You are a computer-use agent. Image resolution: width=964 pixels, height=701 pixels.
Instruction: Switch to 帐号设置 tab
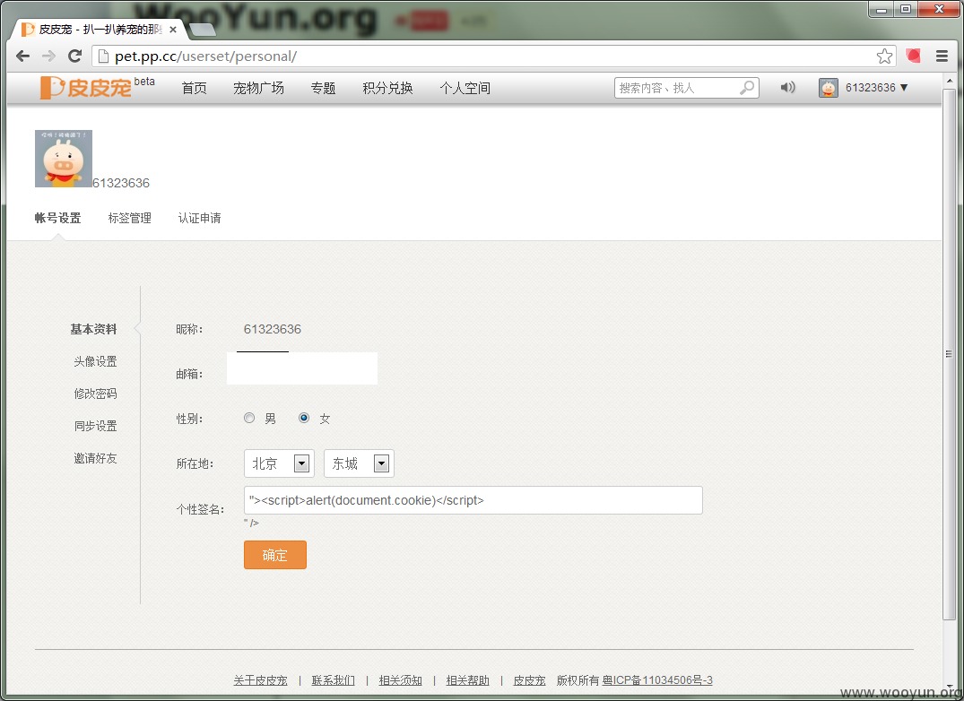coord(57,218)
